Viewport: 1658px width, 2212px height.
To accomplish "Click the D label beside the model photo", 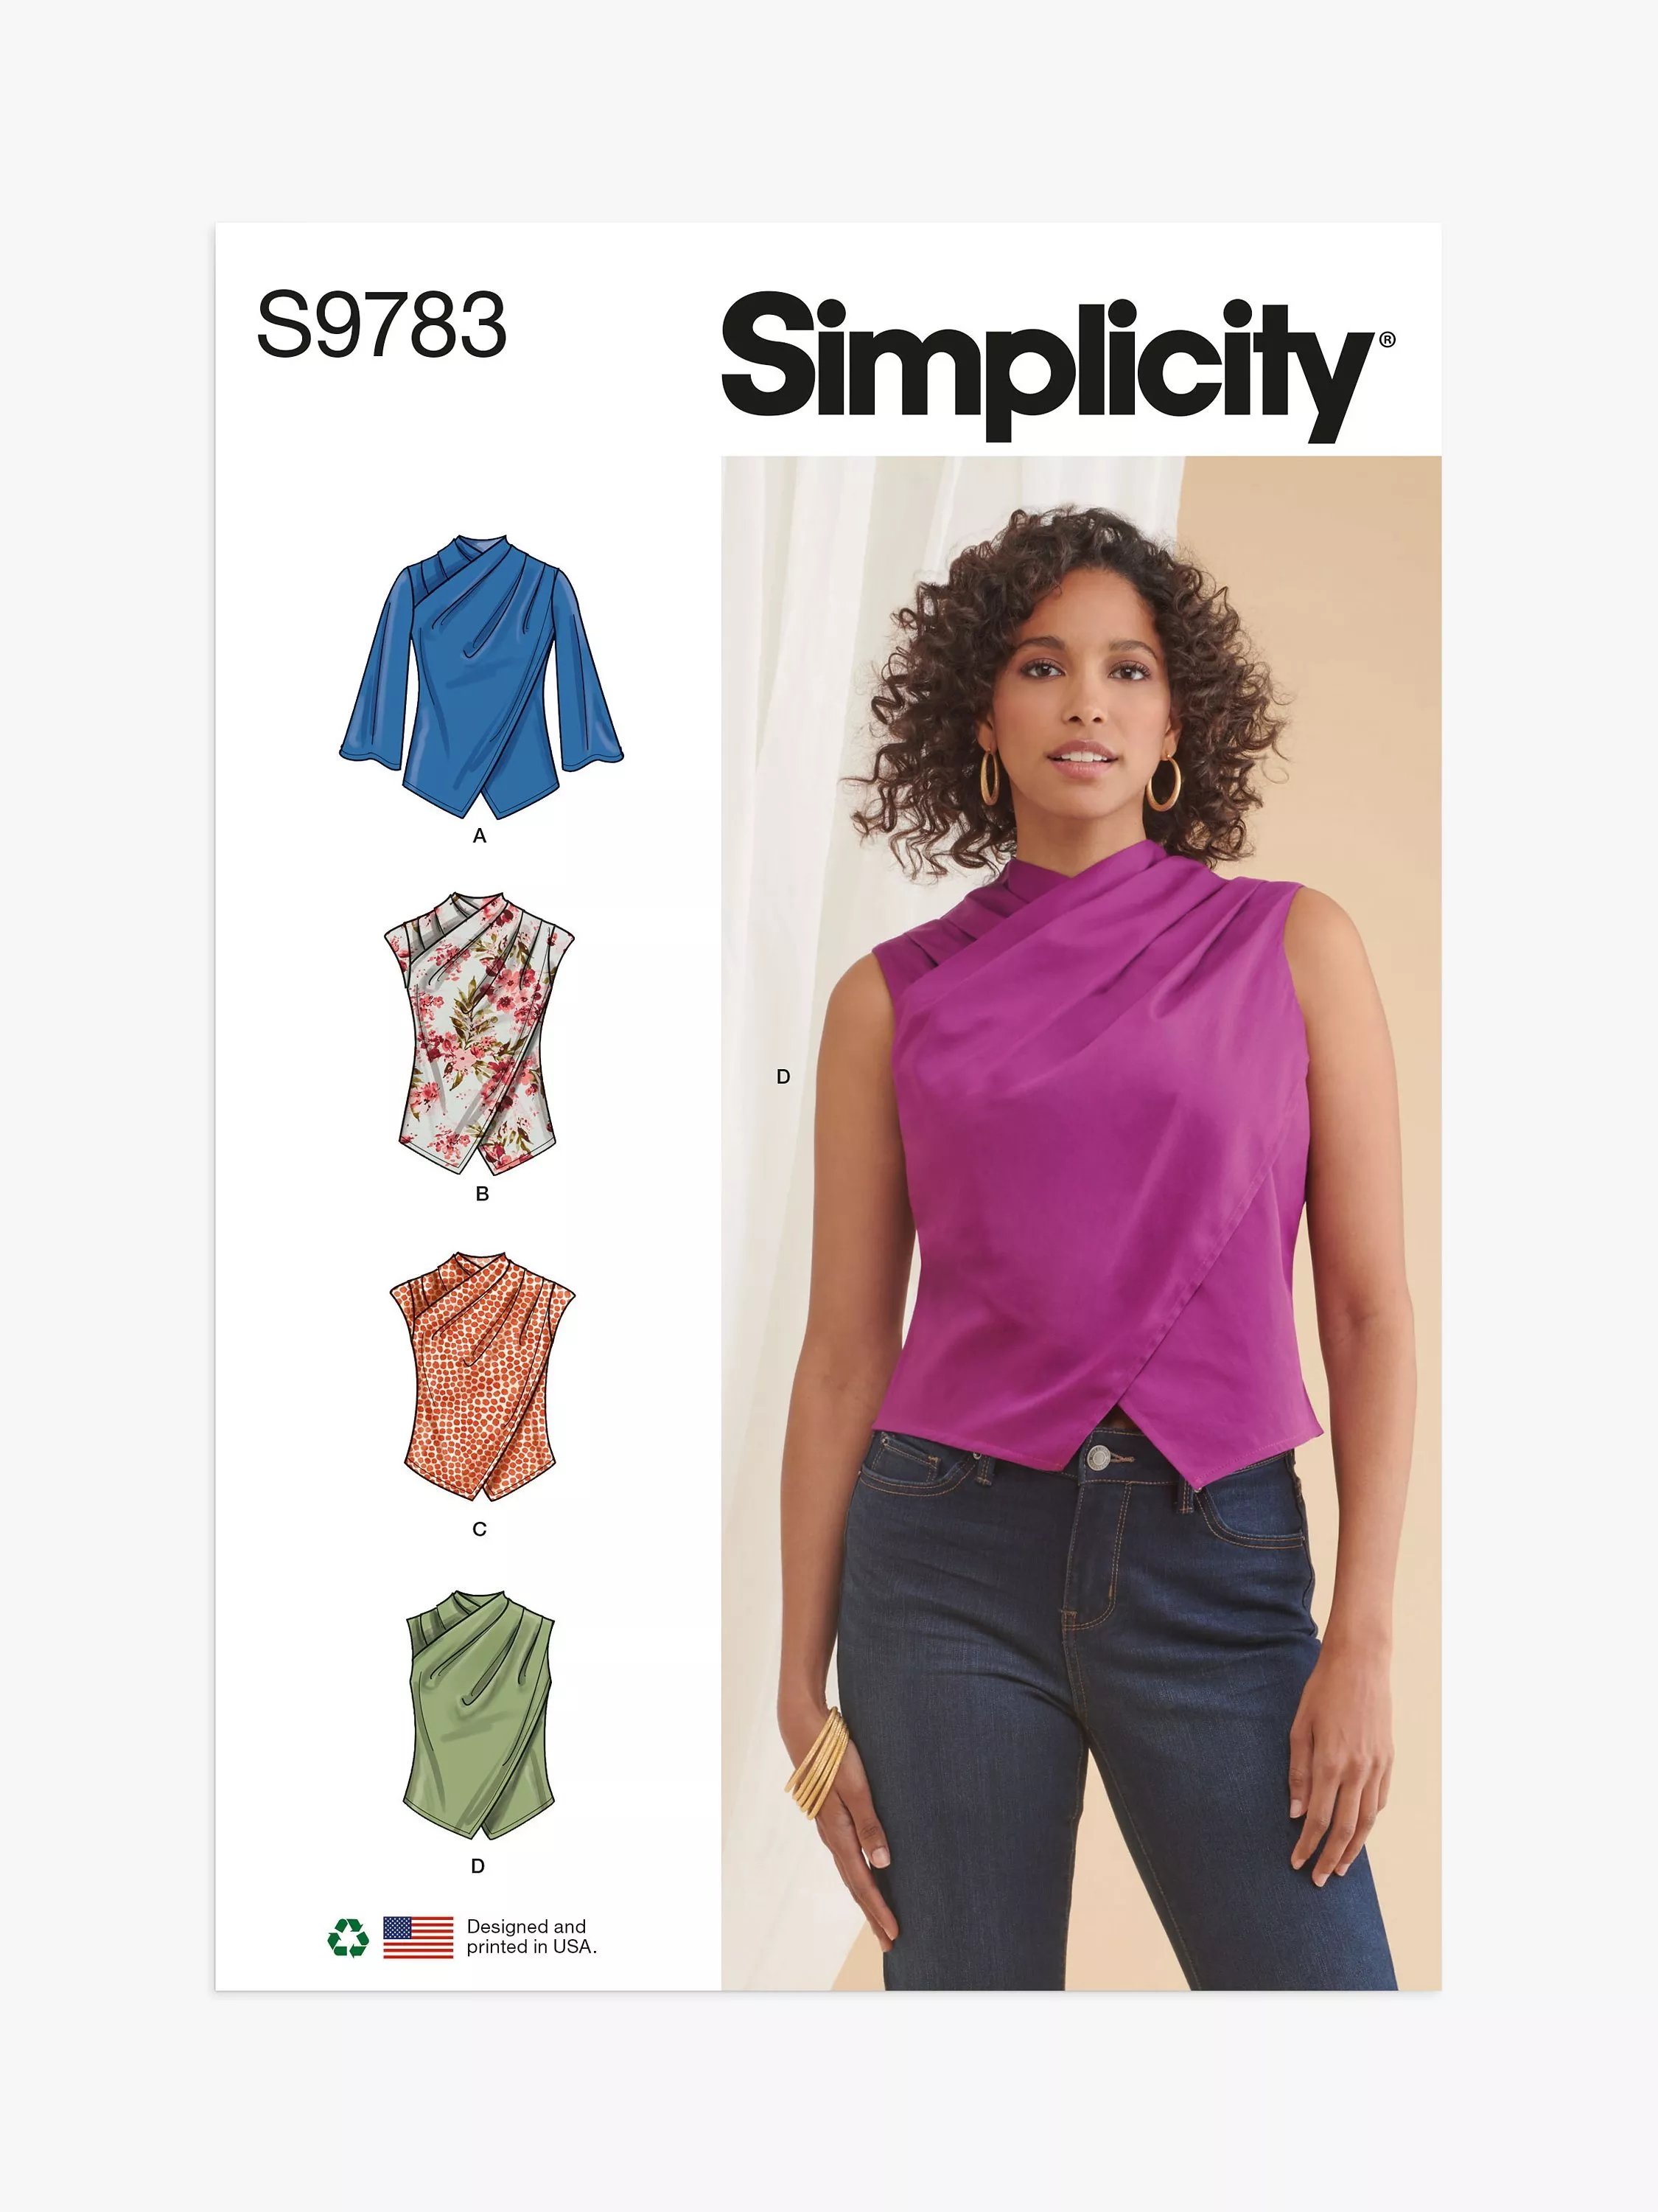I will click(x=783, y=1077).
